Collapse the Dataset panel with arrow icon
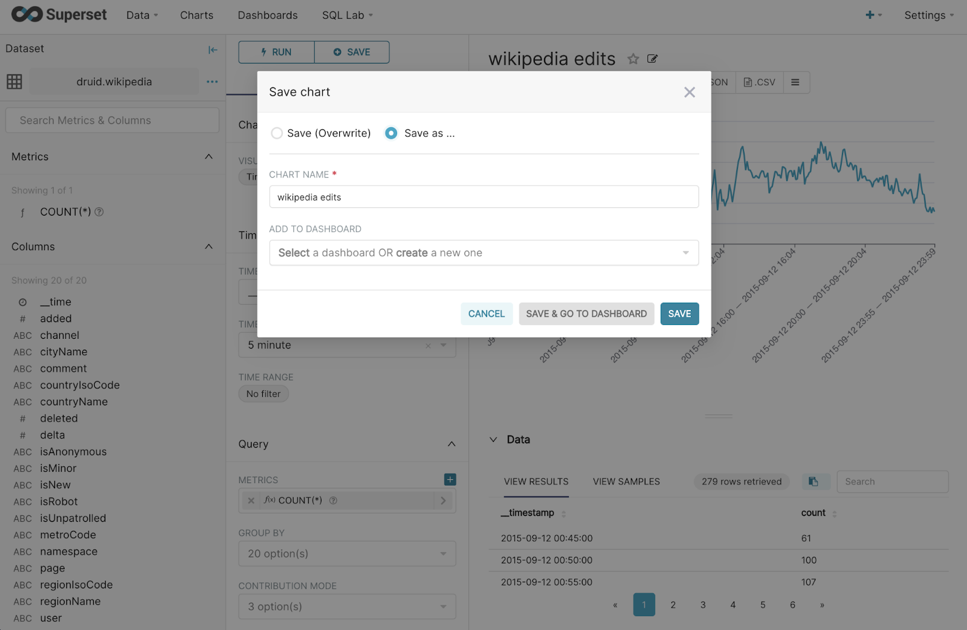967x630 pixels. coord(212,50)
